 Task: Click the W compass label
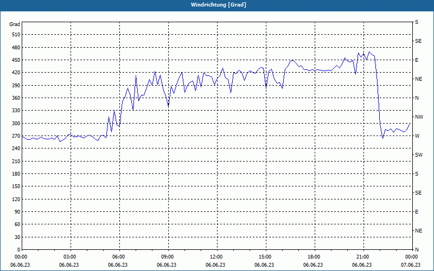click(x=417, y=136)
